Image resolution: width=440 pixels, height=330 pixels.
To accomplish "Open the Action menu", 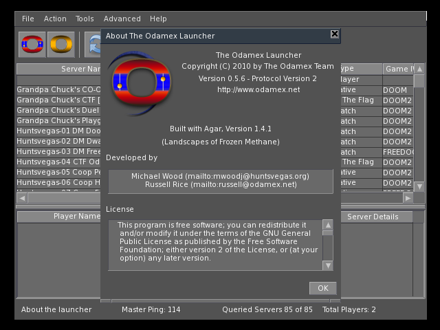I will [55, 19].
